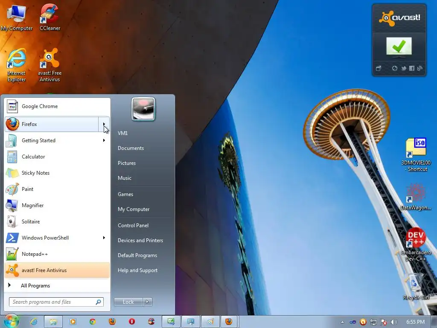Click the search magnifier icon in Start menu
This screenshot has width=437, height=328.
(x=99, y=302)
